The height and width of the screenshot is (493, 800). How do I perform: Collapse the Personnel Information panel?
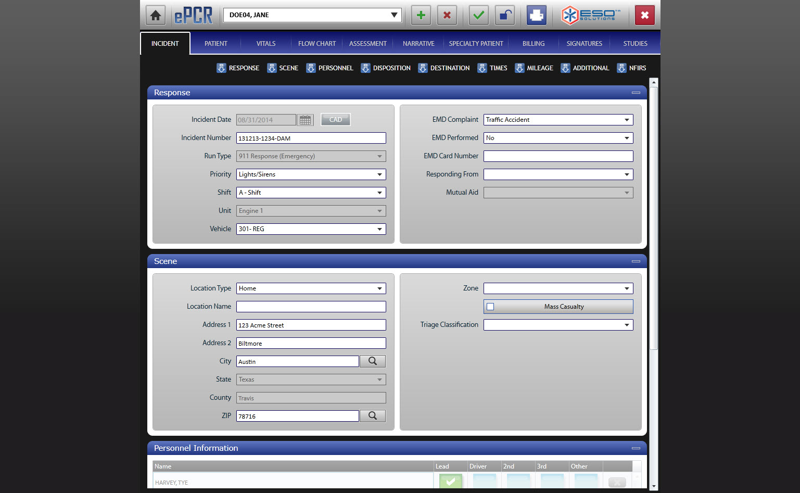(636, 448)
